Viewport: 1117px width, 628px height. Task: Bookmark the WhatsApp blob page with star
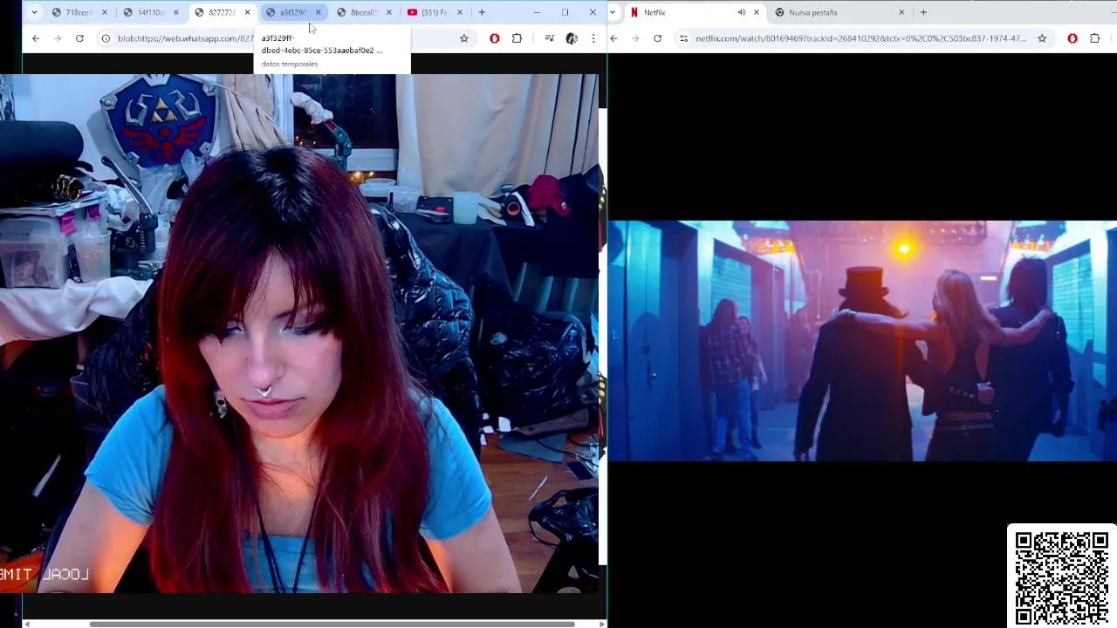[x=464, y=38]
